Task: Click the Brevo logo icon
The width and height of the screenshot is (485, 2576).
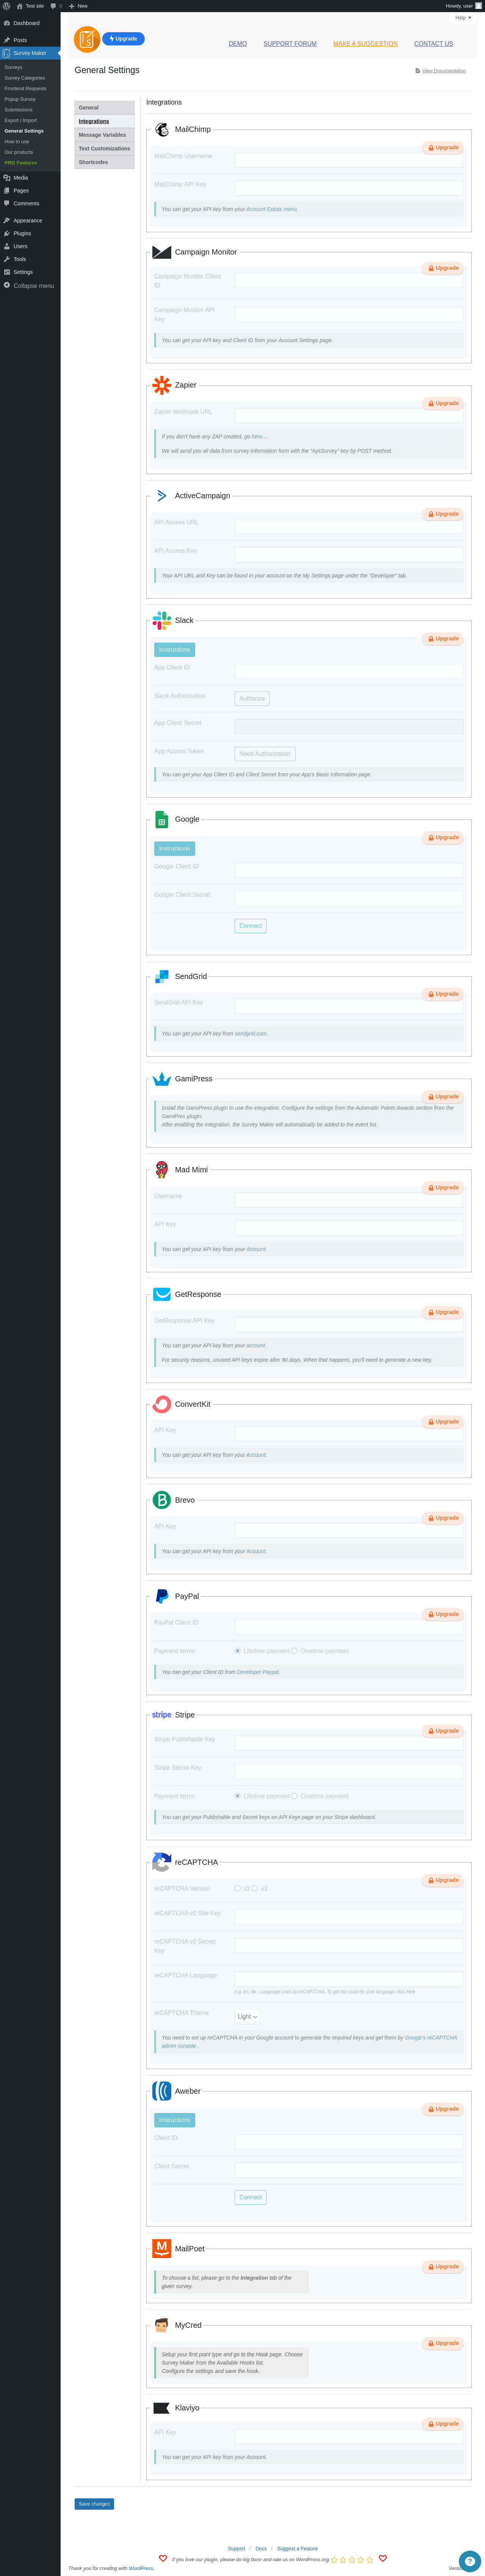Action: 161,1500
